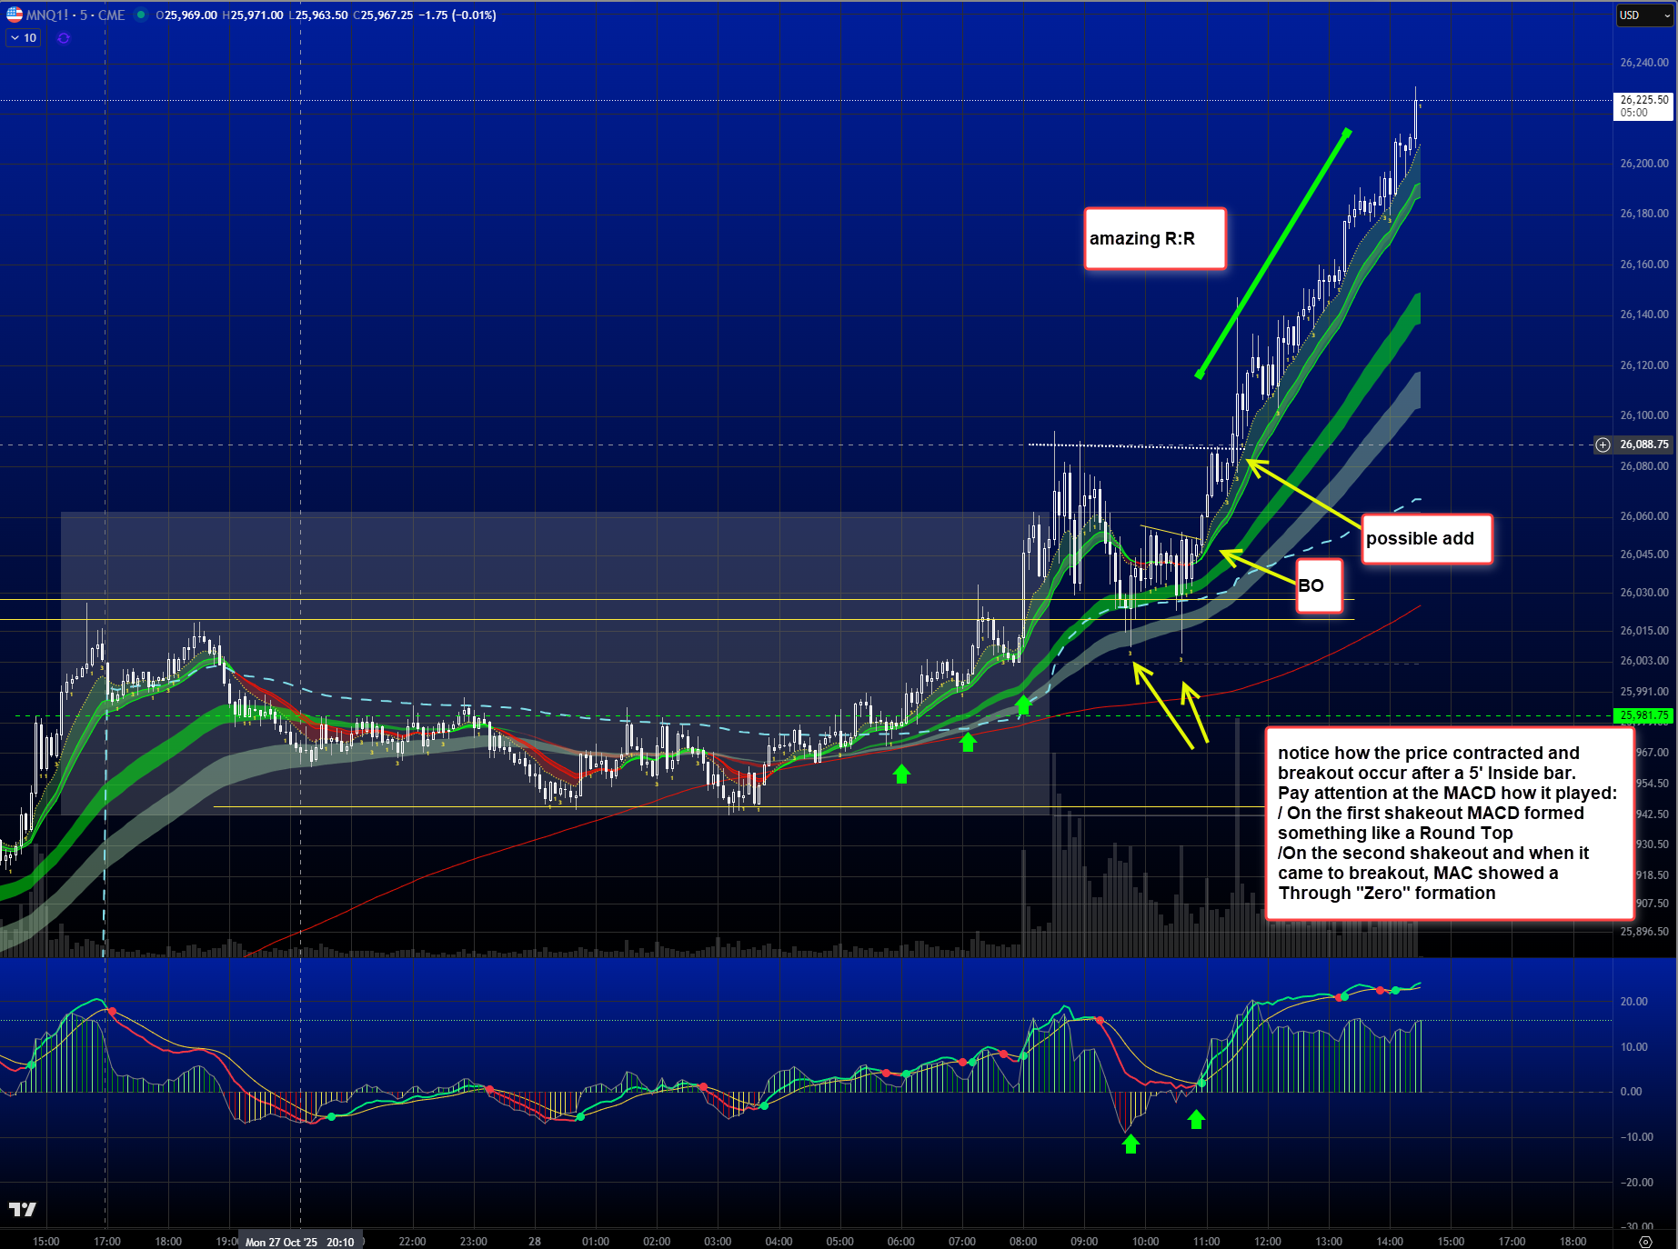Click the plus icon beside 26,088.75
The height and width of the screenshot is (1249, 1678).
point(1603,445)
